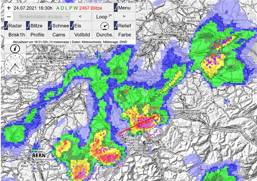Click the meteoradar copyright text

click(x=60, y=42)
